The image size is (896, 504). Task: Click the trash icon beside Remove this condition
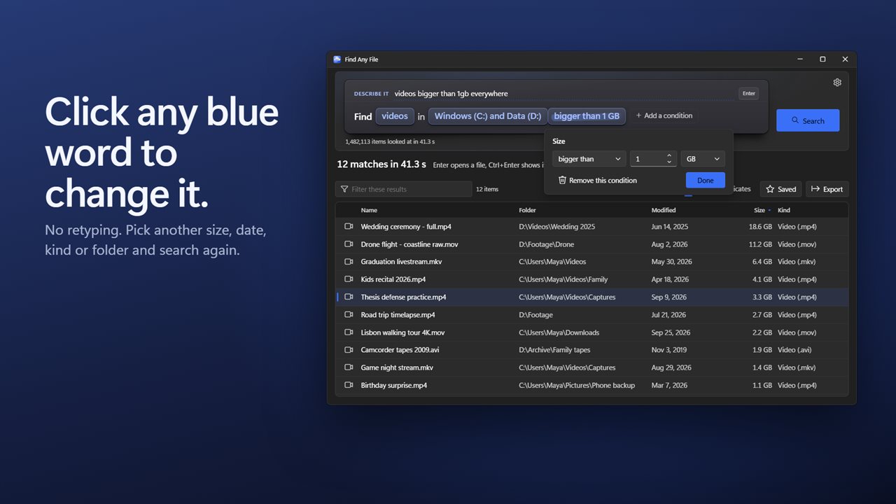(x=562, y=181)
